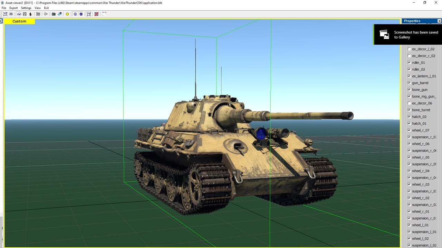This screenshot has width=442, height=248.
Task: Hide the gun_barrel node
Action: (x=409, y=83)
